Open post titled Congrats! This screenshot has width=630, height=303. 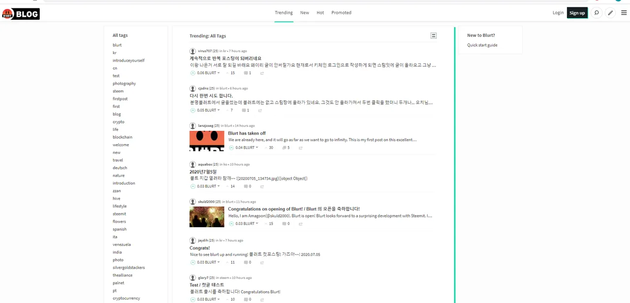(200, 248)
